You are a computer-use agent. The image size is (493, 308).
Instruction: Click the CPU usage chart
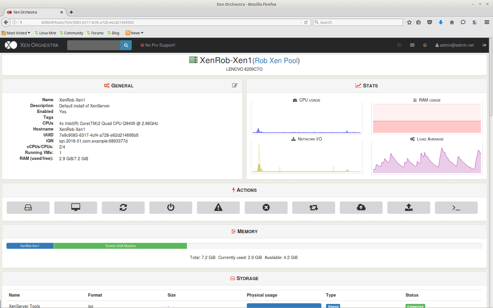pos(307,119)
